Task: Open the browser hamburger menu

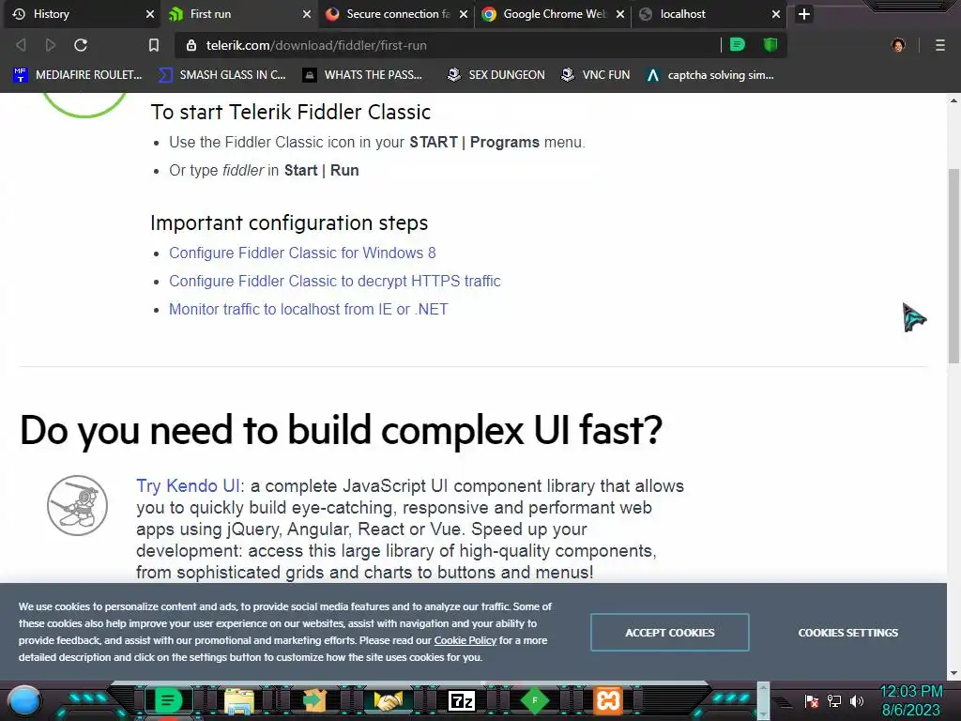Action: tap(940, 45)
